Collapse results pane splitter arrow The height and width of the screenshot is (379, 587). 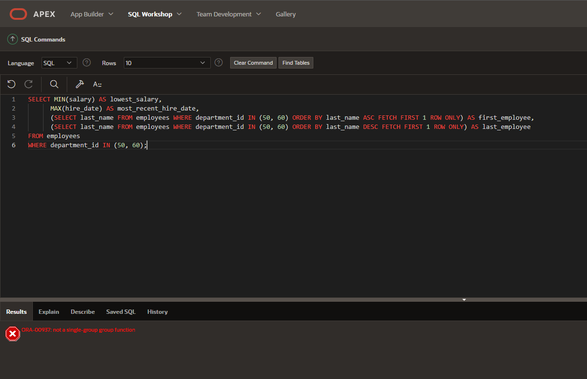[x=464, y=299]
